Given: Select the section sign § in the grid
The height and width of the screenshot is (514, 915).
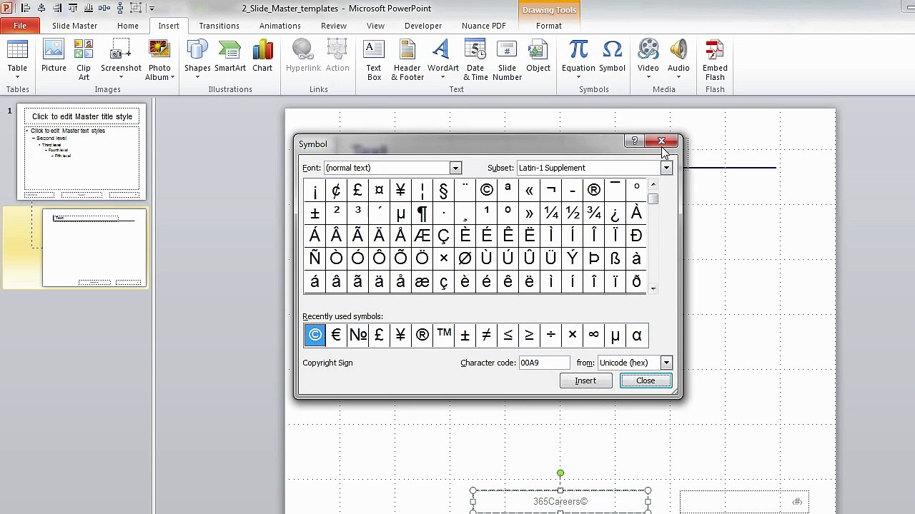Looking at the screenshot, I should pyautogui.click(x=443, y=190).
